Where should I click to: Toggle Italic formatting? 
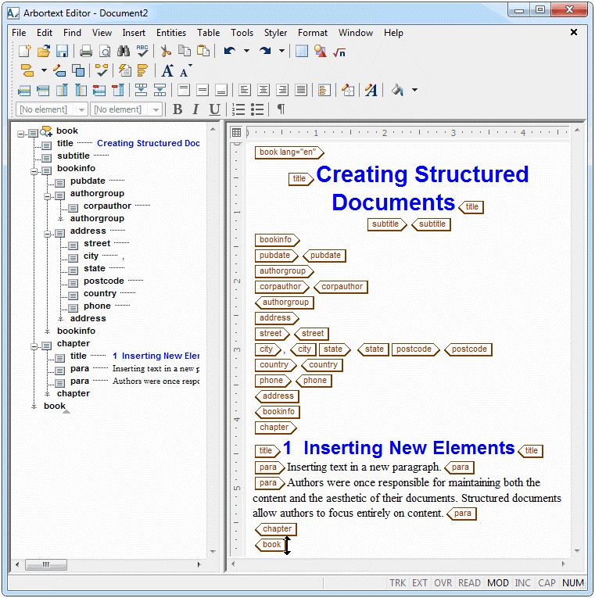195,109
